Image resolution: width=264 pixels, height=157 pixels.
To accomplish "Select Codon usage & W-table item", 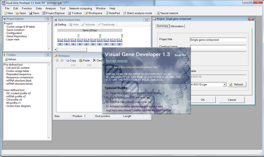I will coord(21,27).
